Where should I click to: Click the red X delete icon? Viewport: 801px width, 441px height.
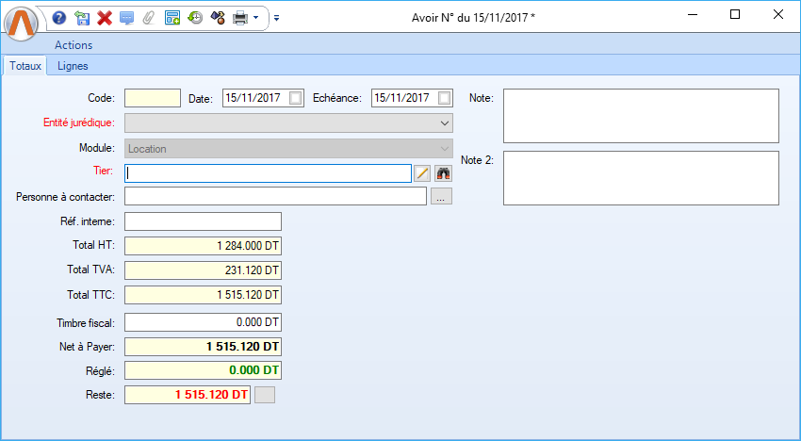click(x=105, y=17)
